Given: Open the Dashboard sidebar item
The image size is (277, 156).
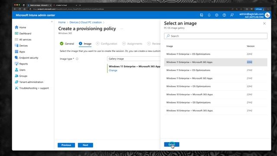Looking at the screenshot, I should [23, 33].
